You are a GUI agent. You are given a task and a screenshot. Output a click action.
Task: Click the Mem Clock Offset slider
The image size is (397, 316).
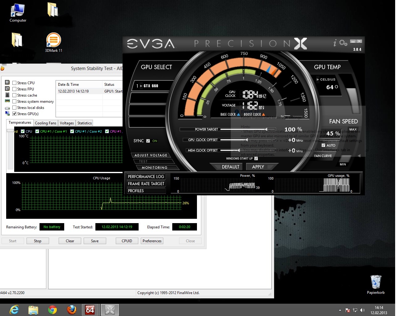(x=248, y=150)
